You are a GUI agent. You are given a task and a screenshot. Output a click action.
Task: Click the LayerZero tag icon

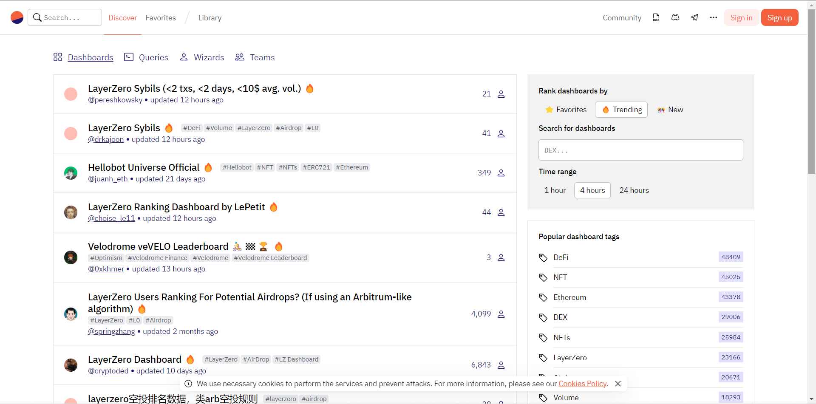(x=543, y=358)
